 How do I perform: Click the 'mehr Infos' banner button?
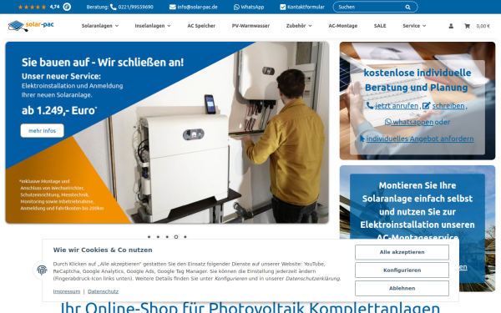click(x=43, y=131)
